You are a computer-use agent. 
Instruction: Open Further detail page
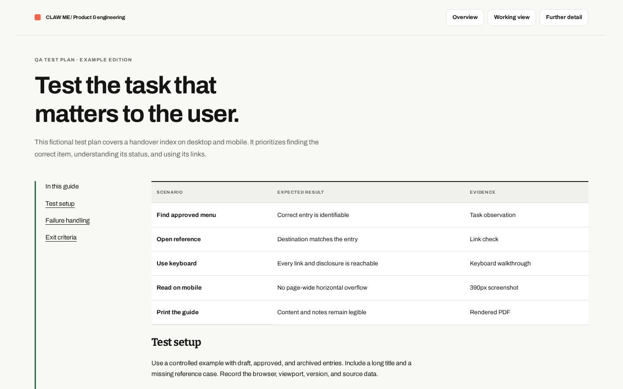(x=564, y=17)
